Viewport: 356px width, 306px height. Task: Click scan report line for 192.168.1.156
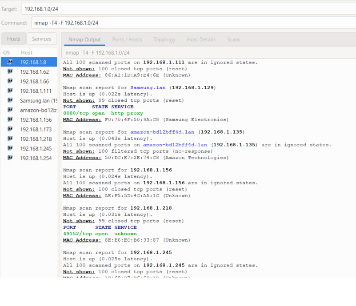(x=117, y=170)
